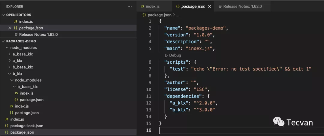This screenshot has height=136, width=324.
Task: Click the root package-lock.json file icon
Action: tap(7, 126)
